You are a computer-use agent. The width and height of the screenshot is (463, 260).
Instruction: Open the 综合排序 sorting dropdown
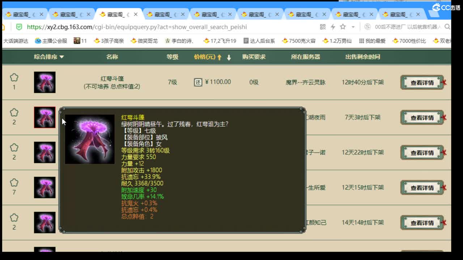[x=48, y=56]
